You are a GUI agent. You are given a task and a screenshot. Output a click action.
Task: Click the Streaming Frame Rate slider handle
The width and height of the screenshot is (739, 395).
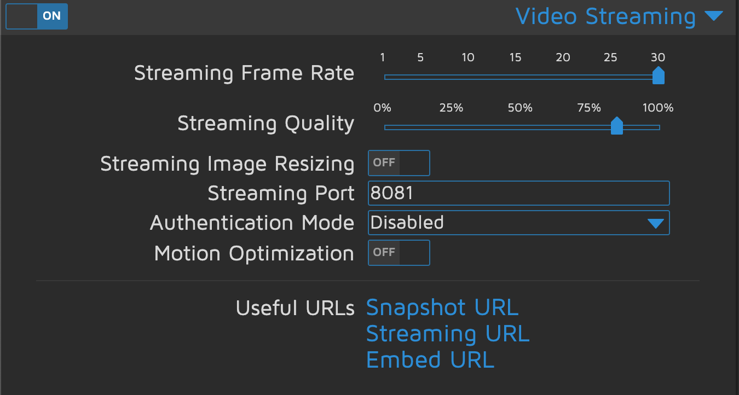click(659, 76)
